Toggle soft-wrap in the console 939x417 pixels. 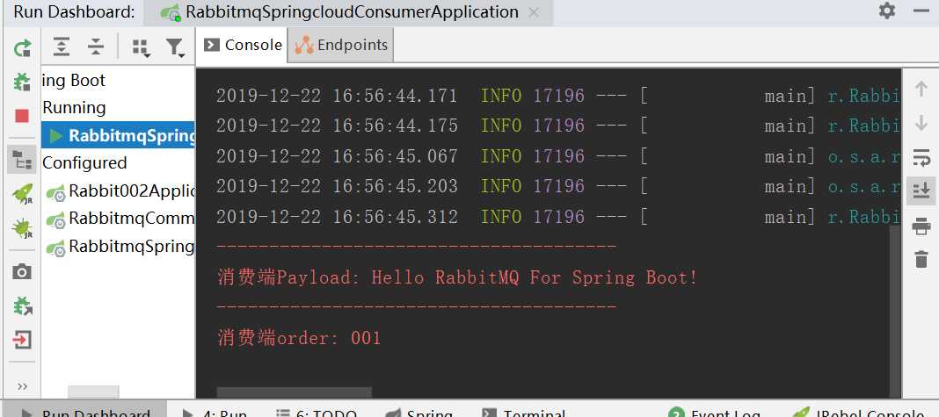[921, 158]
